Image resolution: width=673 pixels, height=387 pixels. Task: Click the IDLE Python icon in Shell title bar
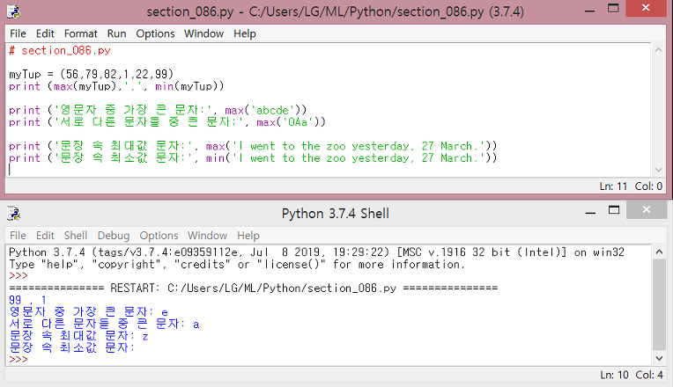pos(13,213)
